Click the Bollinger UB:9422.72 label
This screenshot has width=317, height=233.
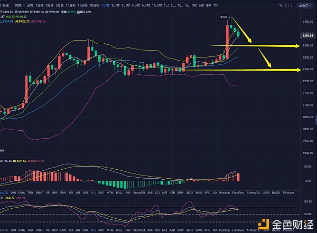tap(22, 21)
